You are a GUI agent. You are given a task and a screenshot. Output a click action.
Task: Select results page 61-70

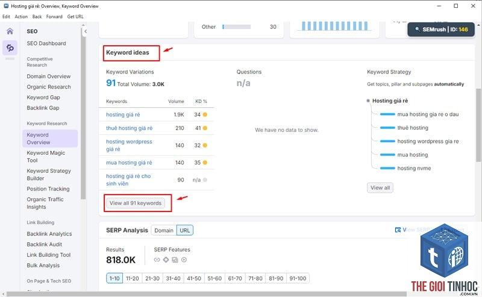[x=235, y=278]
